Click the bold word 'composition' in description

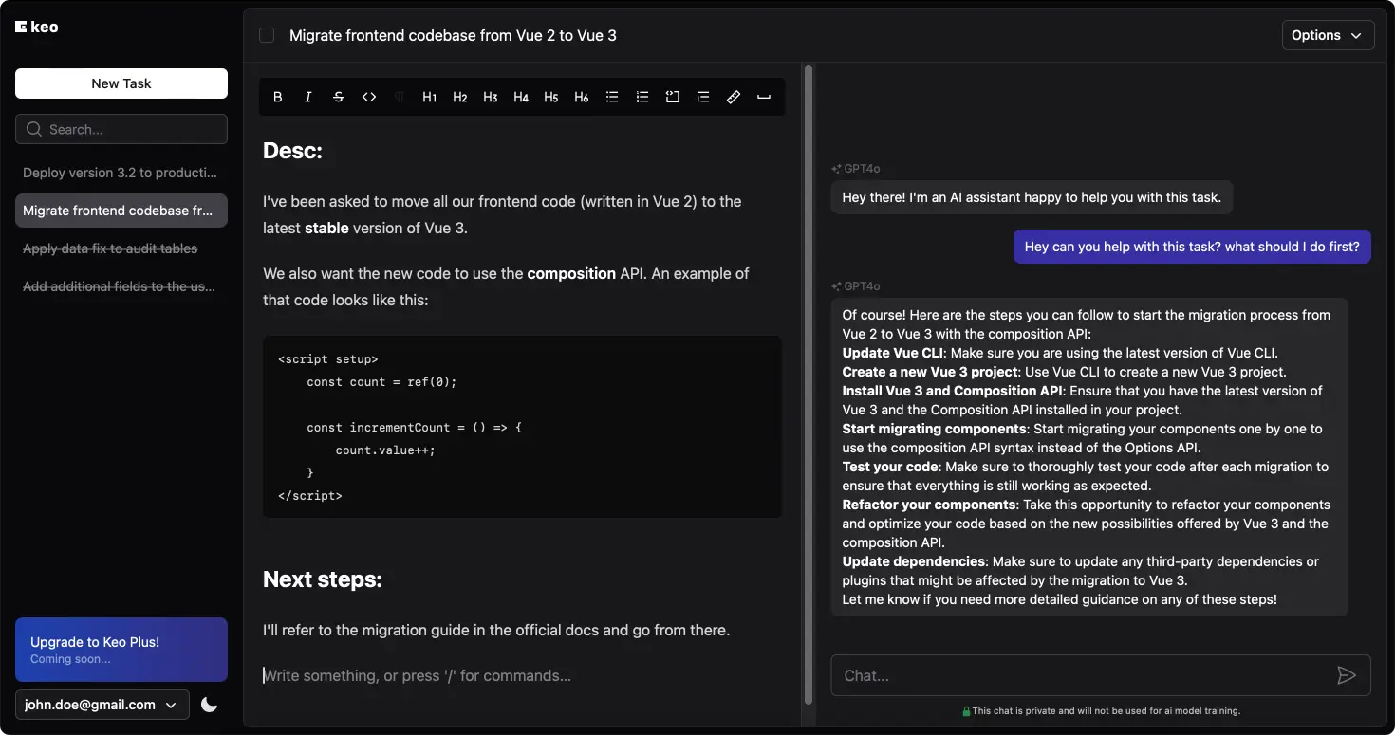click(571, 273)
